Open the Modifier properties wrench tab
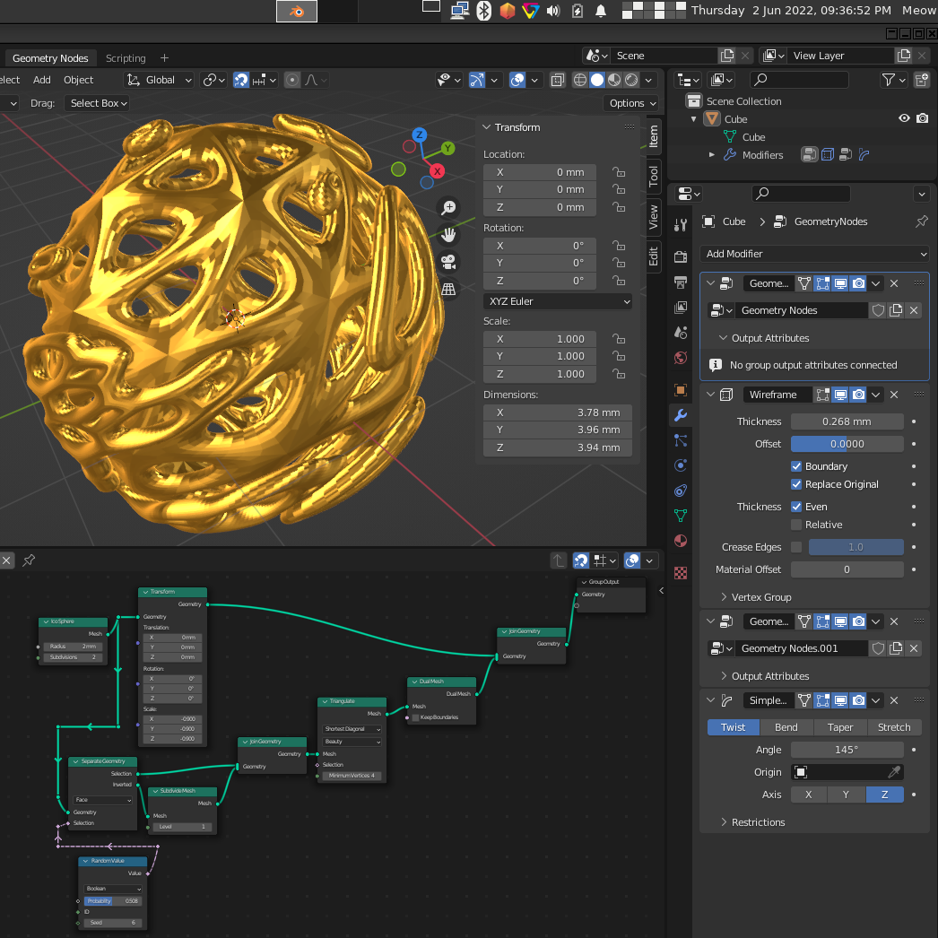The height and width of the screenshot is (938, 938). coord(681,415)
